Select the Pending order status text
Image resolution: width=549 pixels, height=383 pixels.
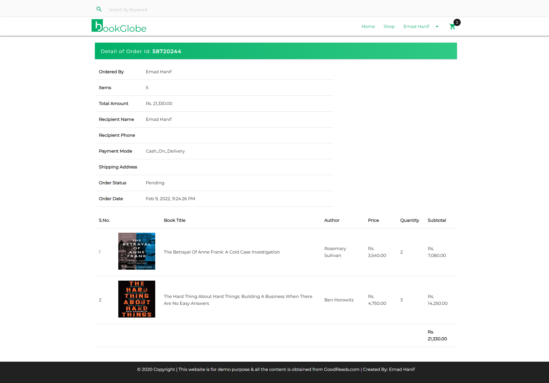(x=155, y=183)
